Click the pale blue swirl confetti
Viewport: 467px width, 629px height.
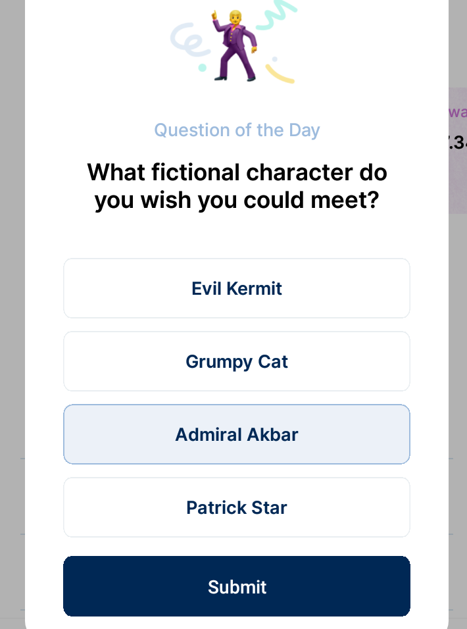(x=186, y=39)
